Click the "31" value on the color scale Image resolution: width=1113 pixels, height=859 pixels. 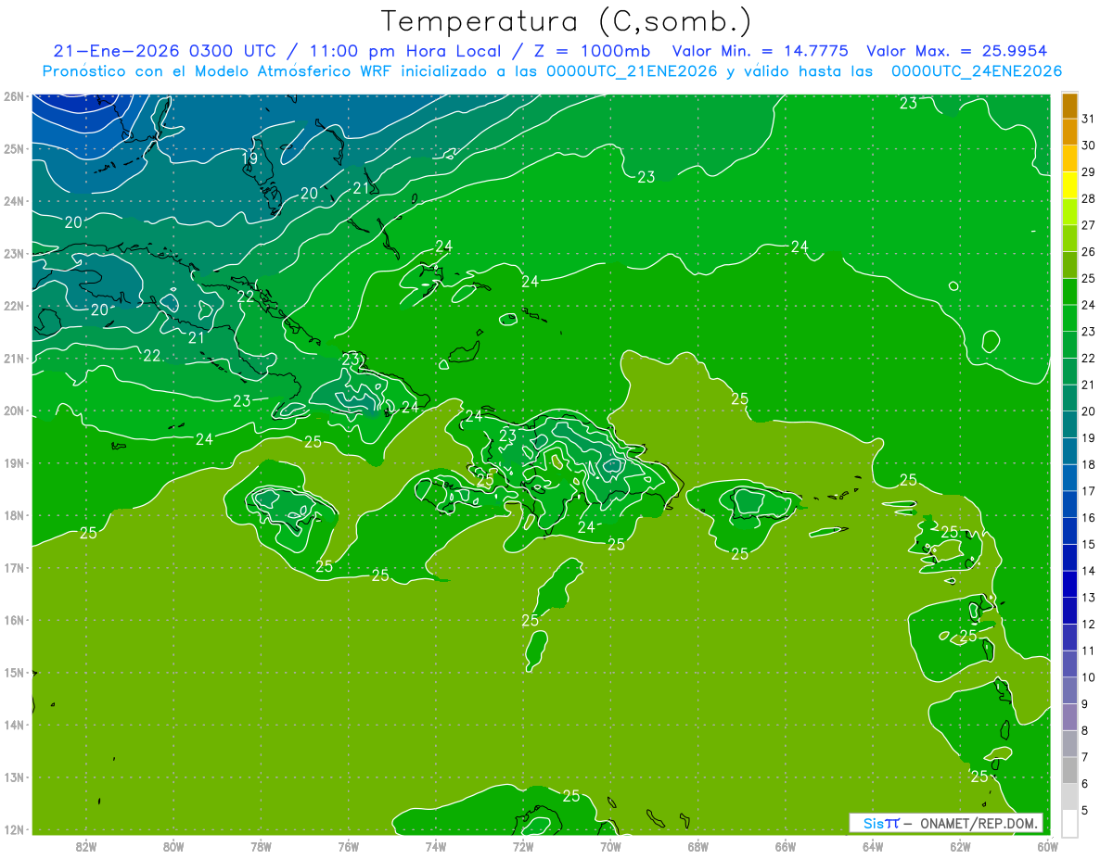tap(1088, 120)
